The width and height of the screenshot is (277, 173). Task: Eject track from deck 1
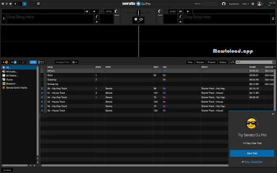tap(97, 21)
